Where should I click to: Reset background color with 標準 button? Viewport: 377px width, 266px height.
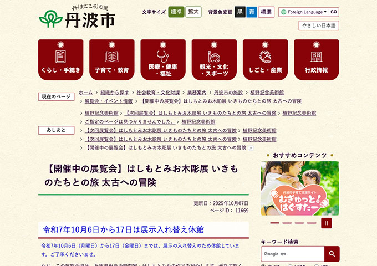(266, 12)
